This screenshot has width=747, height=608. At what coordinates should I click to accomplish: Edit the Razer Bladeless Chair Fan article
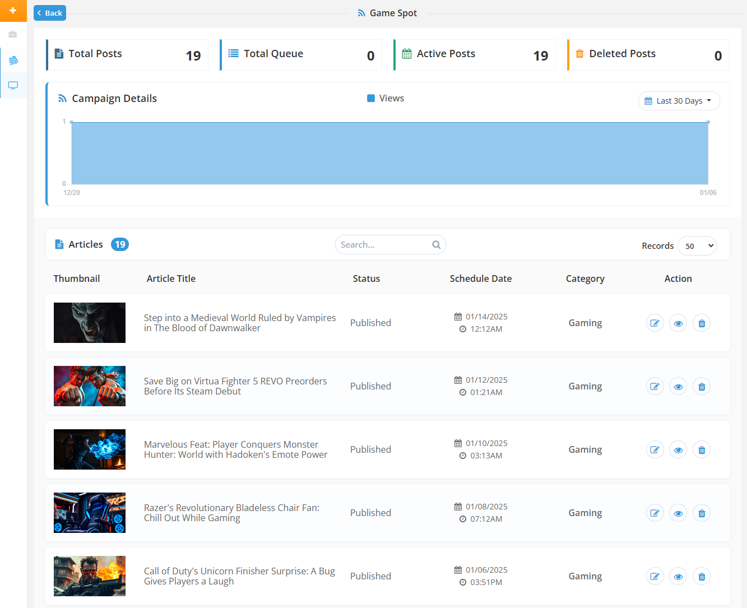(655, 513)
